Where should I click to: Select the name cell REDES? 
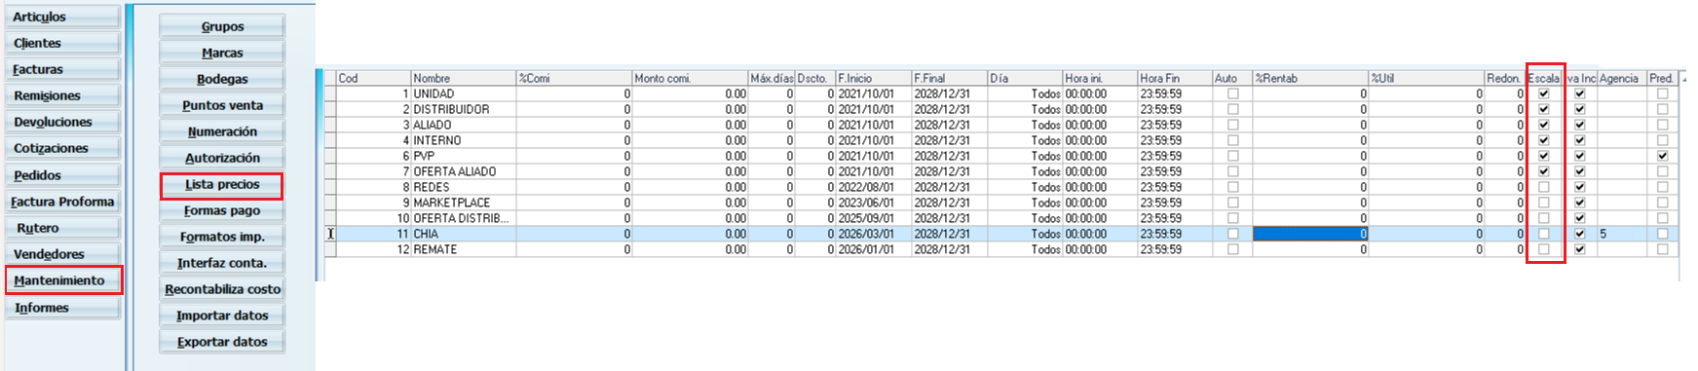click(x=464, y=187)
